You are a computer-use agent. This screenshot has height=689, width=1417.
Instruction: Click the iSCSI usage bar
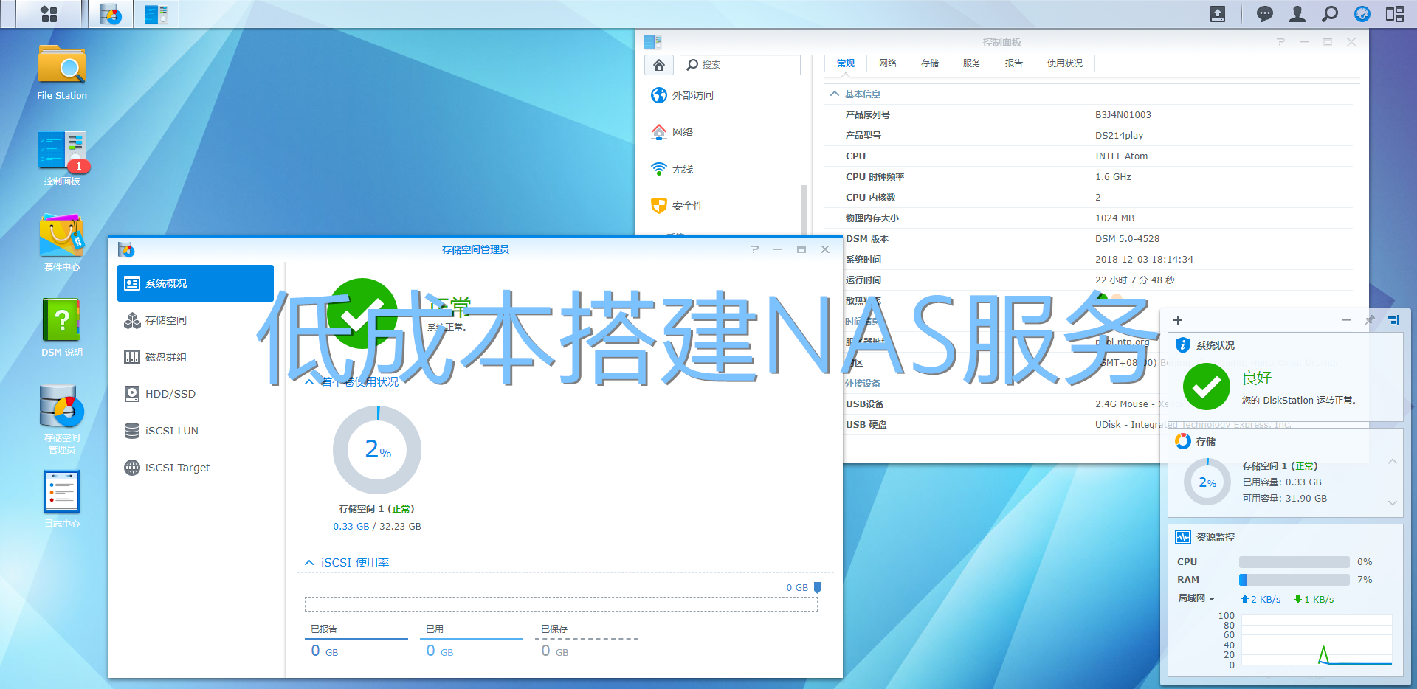point(561,604)
